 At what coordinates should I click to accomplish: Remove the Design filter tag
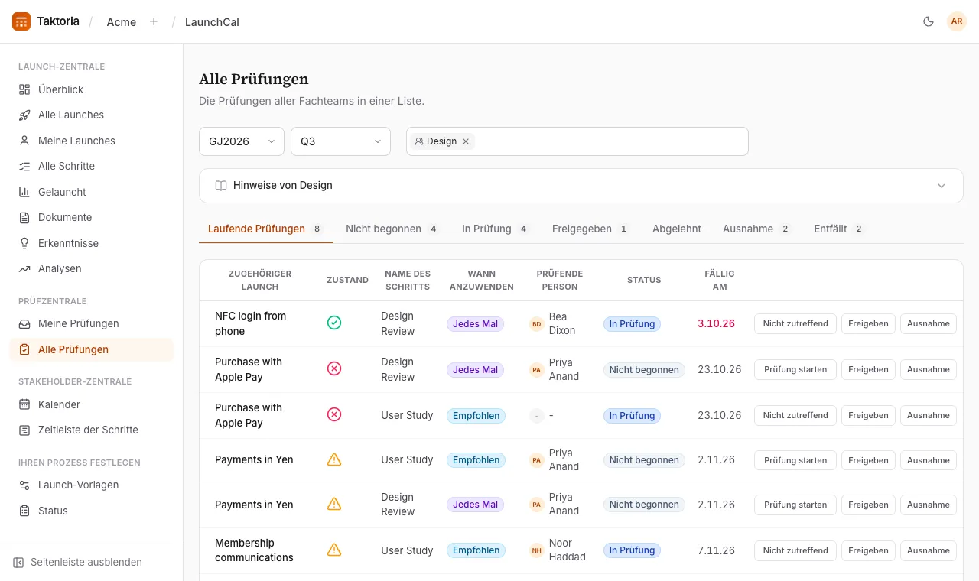coord(466,141)
